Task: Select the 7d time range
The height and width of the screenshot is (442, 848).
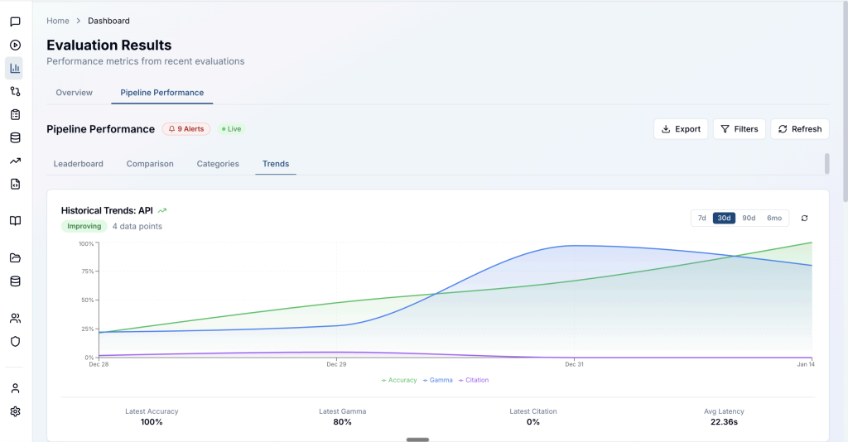Action: (x=701, y=219)
